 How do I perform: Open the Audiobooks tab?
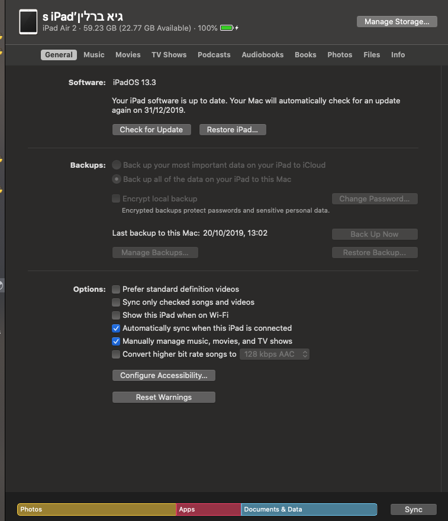click(263, 55)
